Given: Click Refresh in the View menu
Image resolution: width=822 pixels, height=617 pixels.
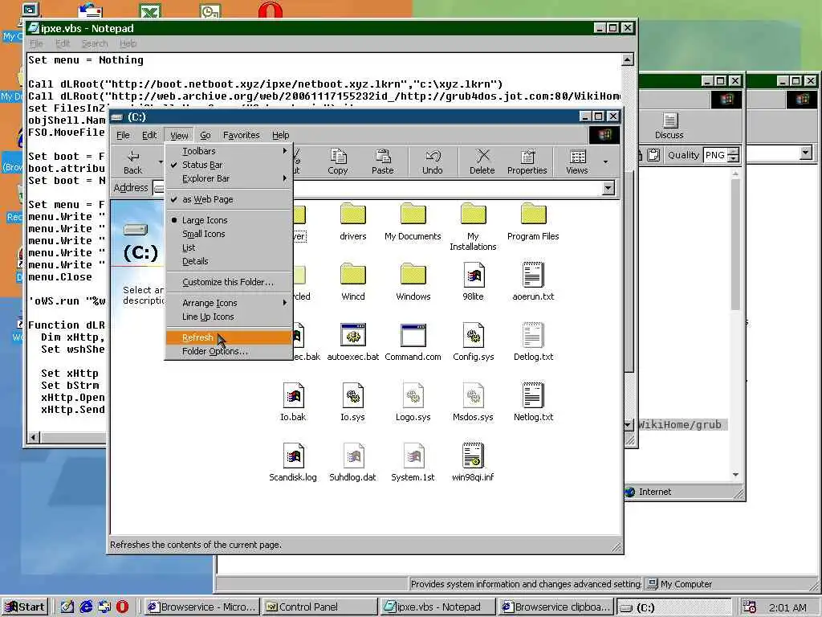Looking at the screenshot, I should pos(229,337).
